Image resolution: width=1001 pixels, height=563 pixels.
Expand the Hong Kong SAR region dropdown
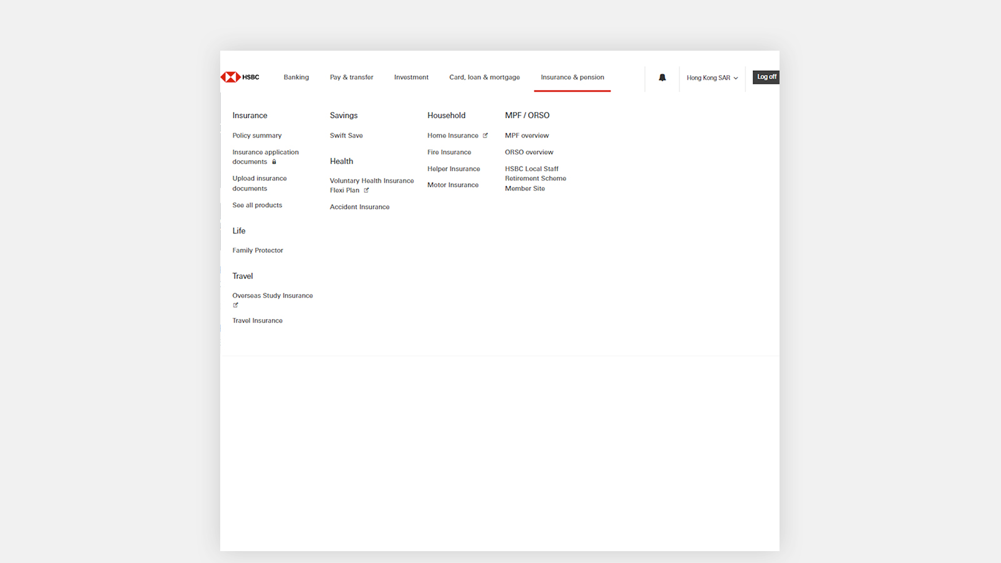[712, 78]
